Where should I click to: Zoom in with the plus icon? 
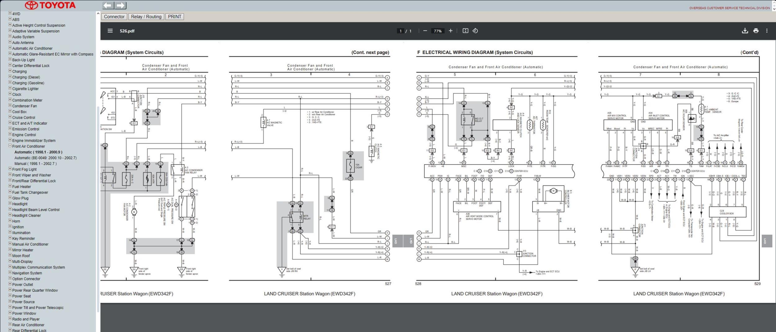coord(451,31)
